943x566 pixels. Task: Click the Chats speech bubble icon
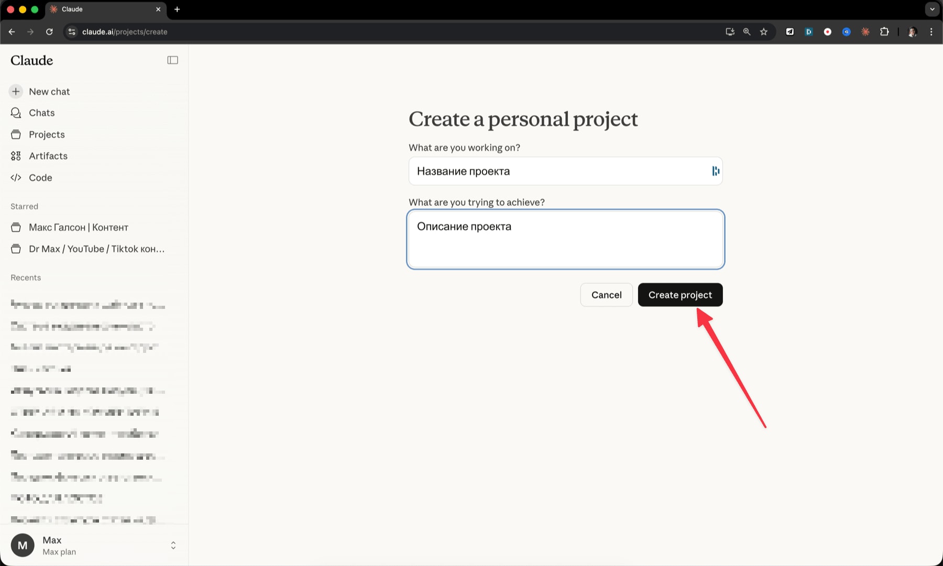pos(16,113)
